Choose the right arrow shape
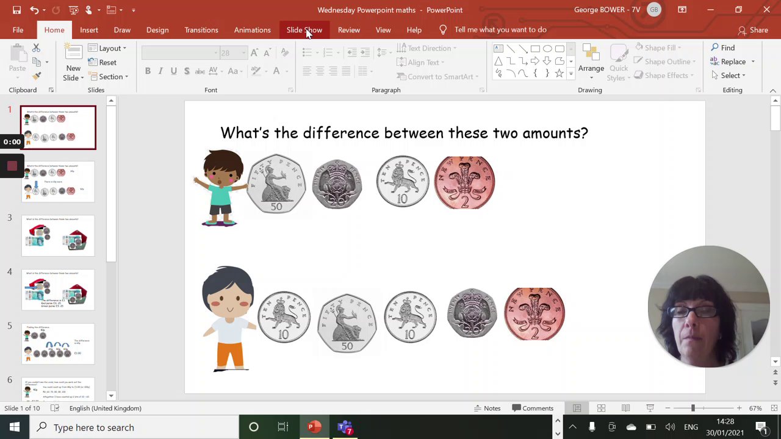The image size is (781, 439). point(535,61)
